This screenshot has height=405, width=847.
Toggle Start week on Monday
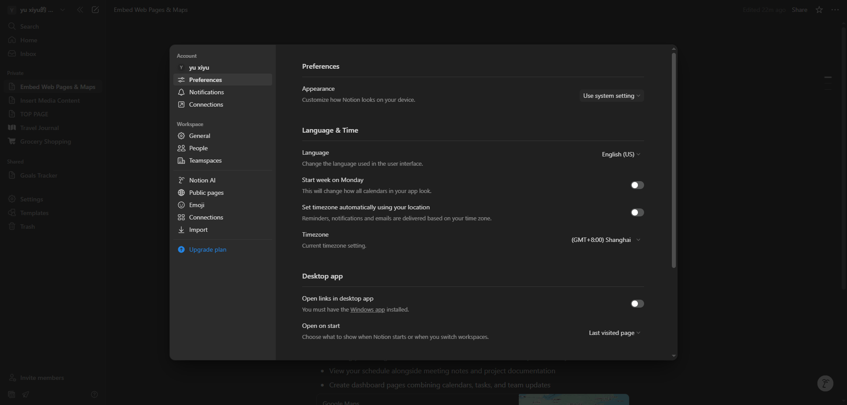[637, 185]
